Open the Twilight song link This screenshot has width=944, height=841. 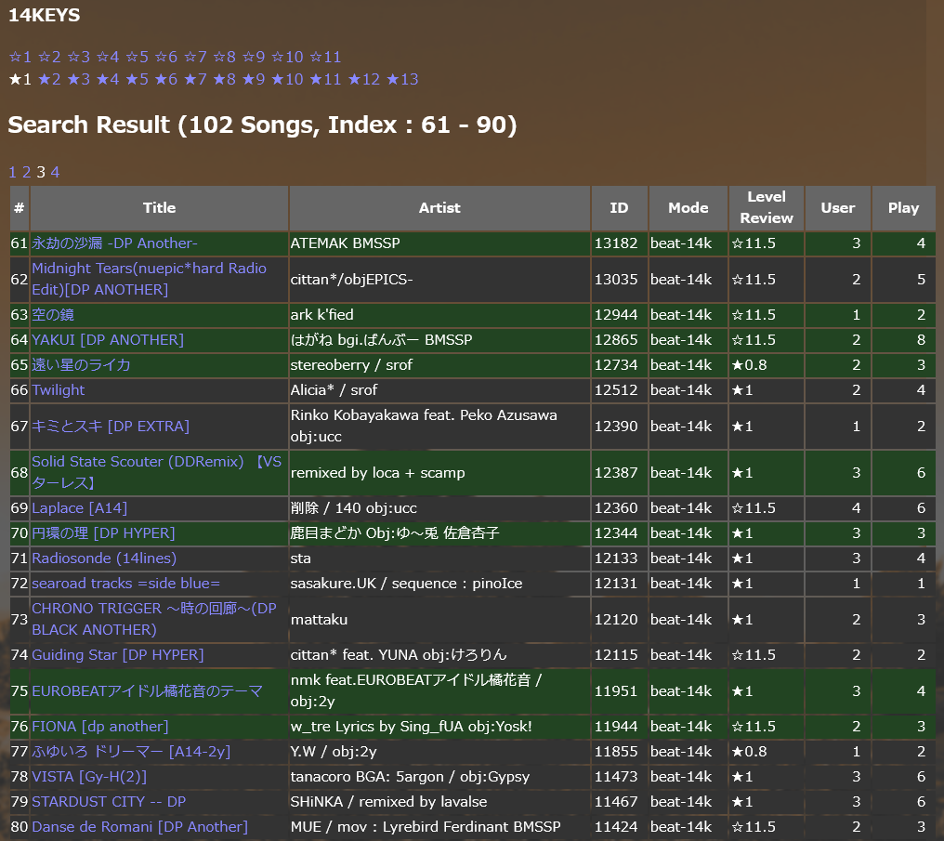point(59,390)
